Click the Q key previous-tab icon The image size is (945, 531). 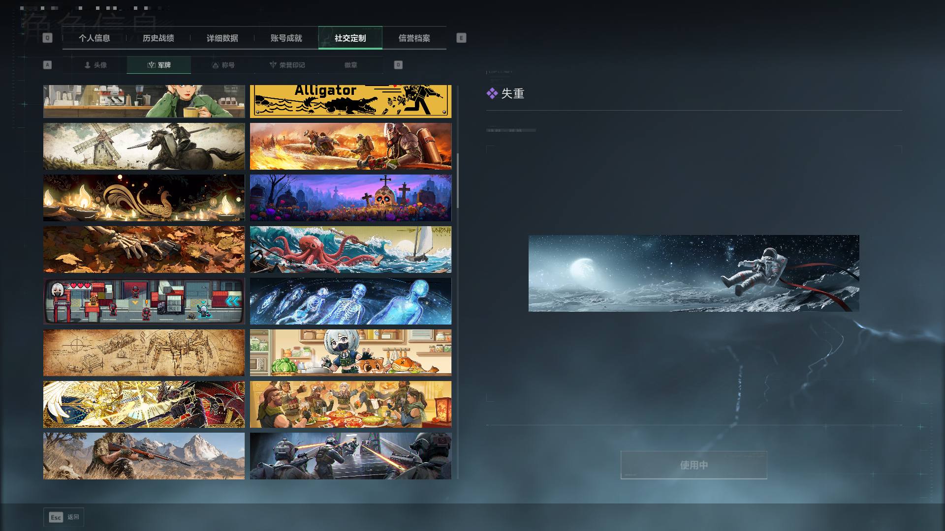tap(47, 38)
